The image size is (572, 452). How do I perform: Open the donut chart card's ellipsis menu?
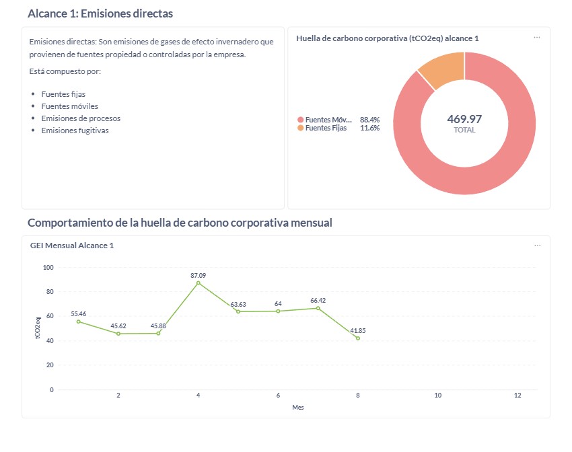point(536,38)
